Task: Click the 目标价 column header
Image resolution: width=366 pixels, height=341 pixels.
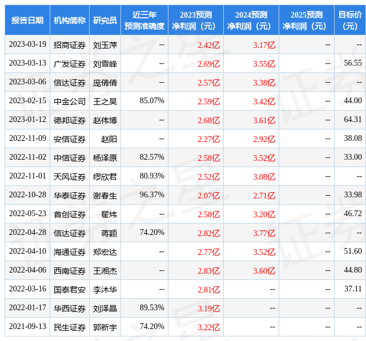Action: [x=350, y=21]
